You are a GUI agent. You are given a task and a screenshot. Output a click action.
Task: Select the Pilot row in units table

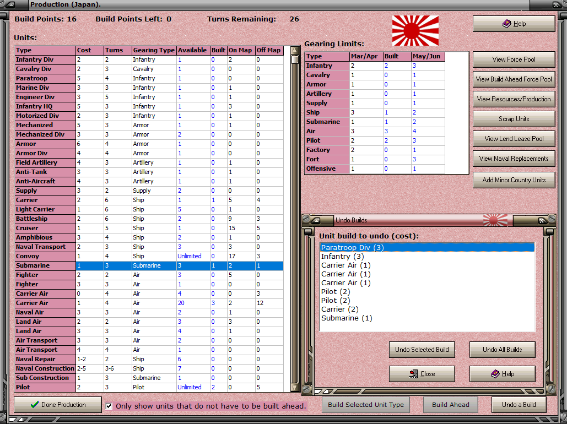(149, 388)
